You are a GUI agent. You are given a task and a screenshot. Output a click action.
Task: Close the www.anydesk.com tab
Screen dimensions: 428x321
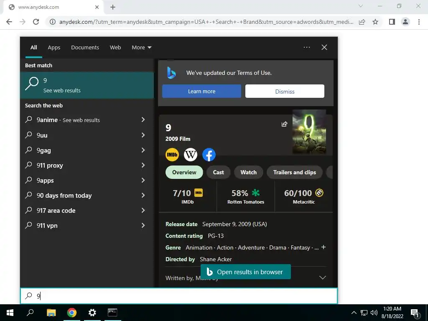click(97, 7)
